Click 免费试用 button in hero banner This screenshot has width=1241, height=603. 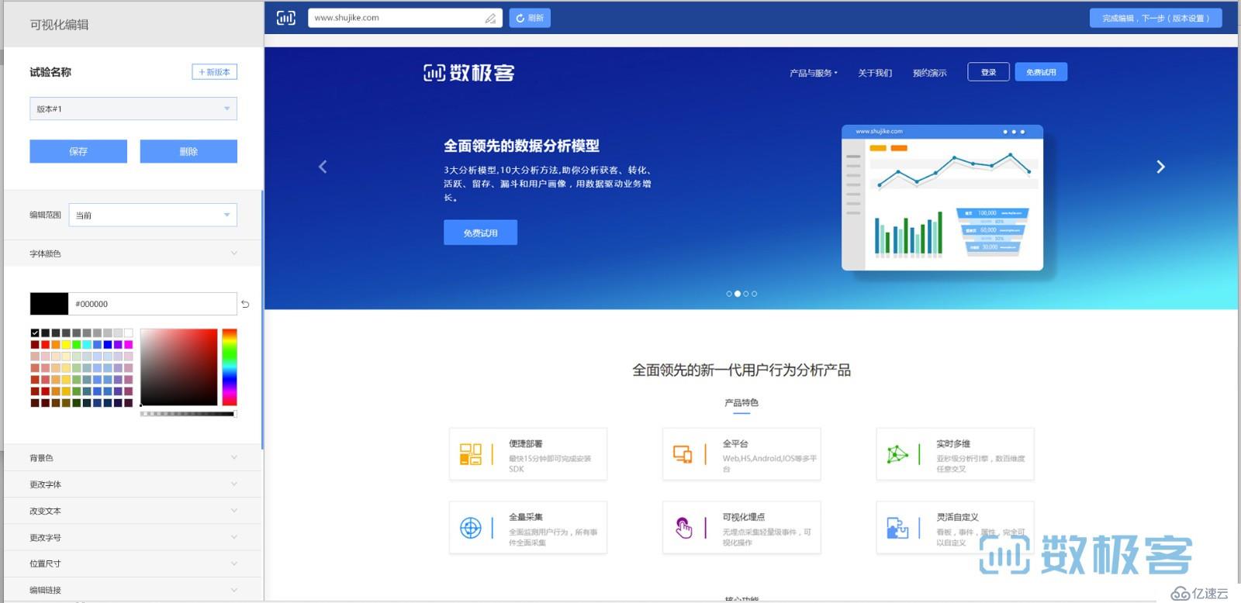tap(481, 233)
